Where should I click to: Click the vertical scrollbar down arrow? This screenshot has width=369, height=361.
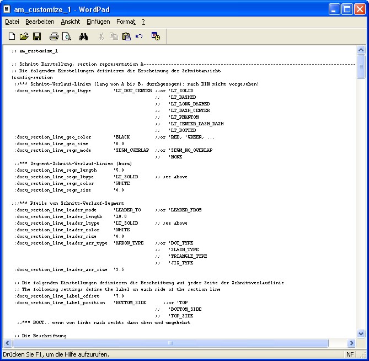pyautogui.click(x=361, y=333)
